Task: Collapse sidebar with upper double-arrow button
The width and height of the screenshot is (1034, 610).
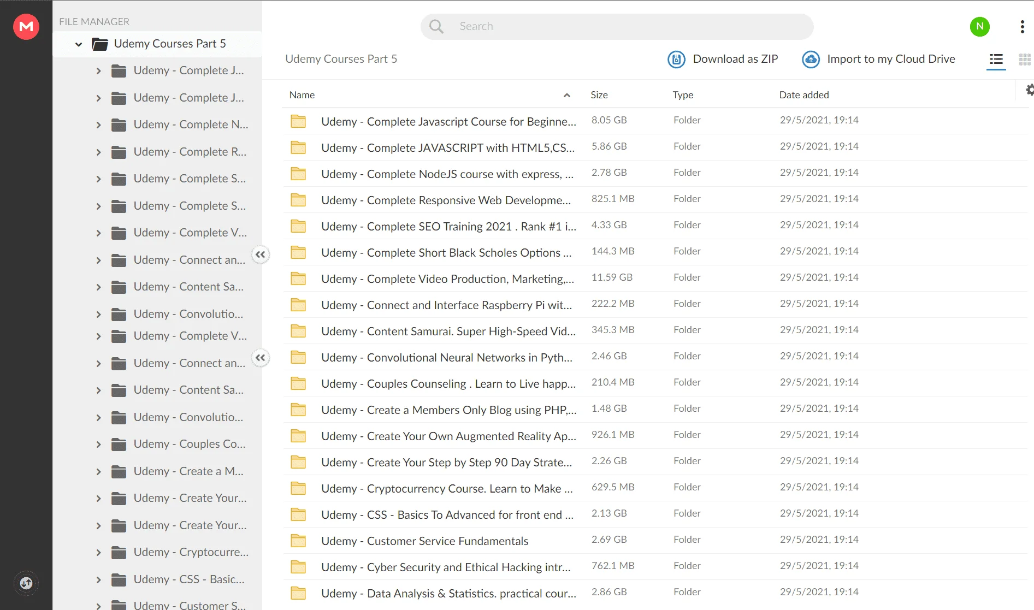Action: (261, 254)
